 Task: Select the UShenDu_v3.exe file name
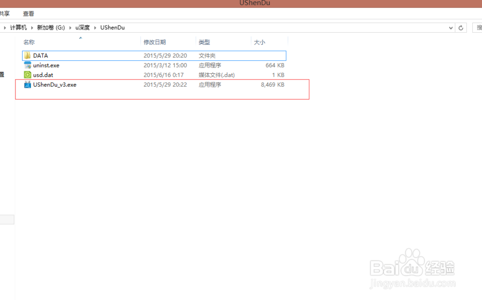(x=55, y=84)
